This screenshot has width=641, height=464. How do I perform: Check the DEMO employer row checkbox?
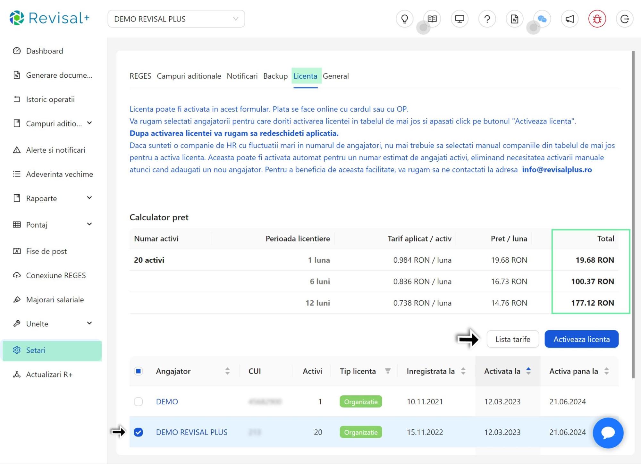click(138, 401)
